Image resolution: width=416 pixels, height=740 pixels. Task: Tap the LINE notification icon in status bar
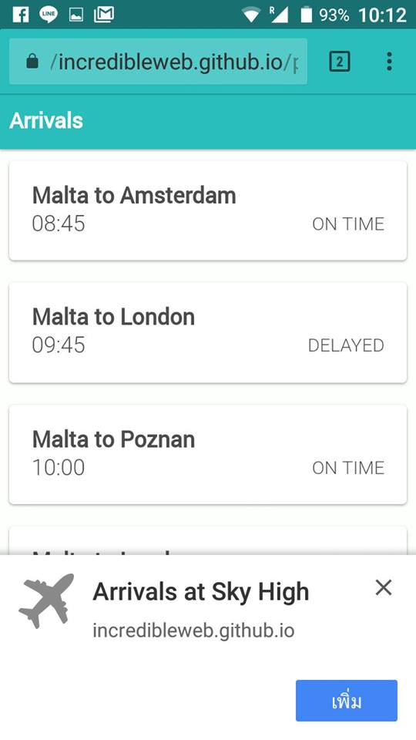click(48, 15)
